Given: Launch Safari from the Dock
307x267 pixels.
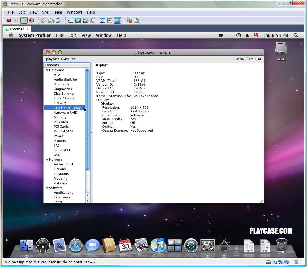Looking at the screenshot, I should pyautogui.click(x=76, y=245).
